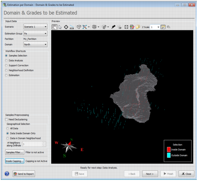Screen dimensions: 198x181
Task: Choose the All Data radio button
Action: [x=8, y=128]
